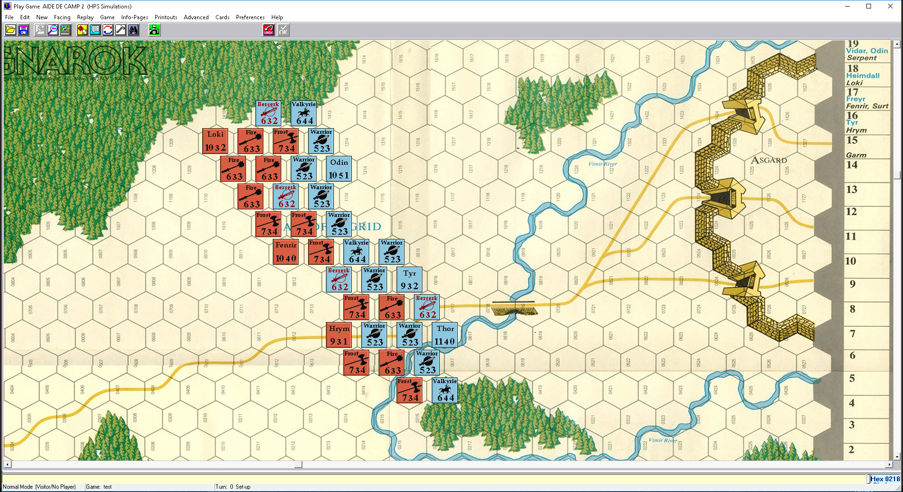The image size is (903, 492).
Task: Click the open file folder icon
Action: click(x=10, y=31)
